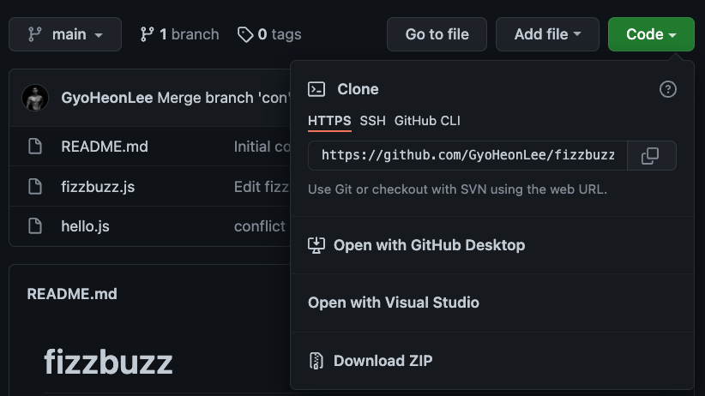Viewport: 705px width, 396px height.
Task: Click the file icon beside README.md
Action: coord(35,147)
